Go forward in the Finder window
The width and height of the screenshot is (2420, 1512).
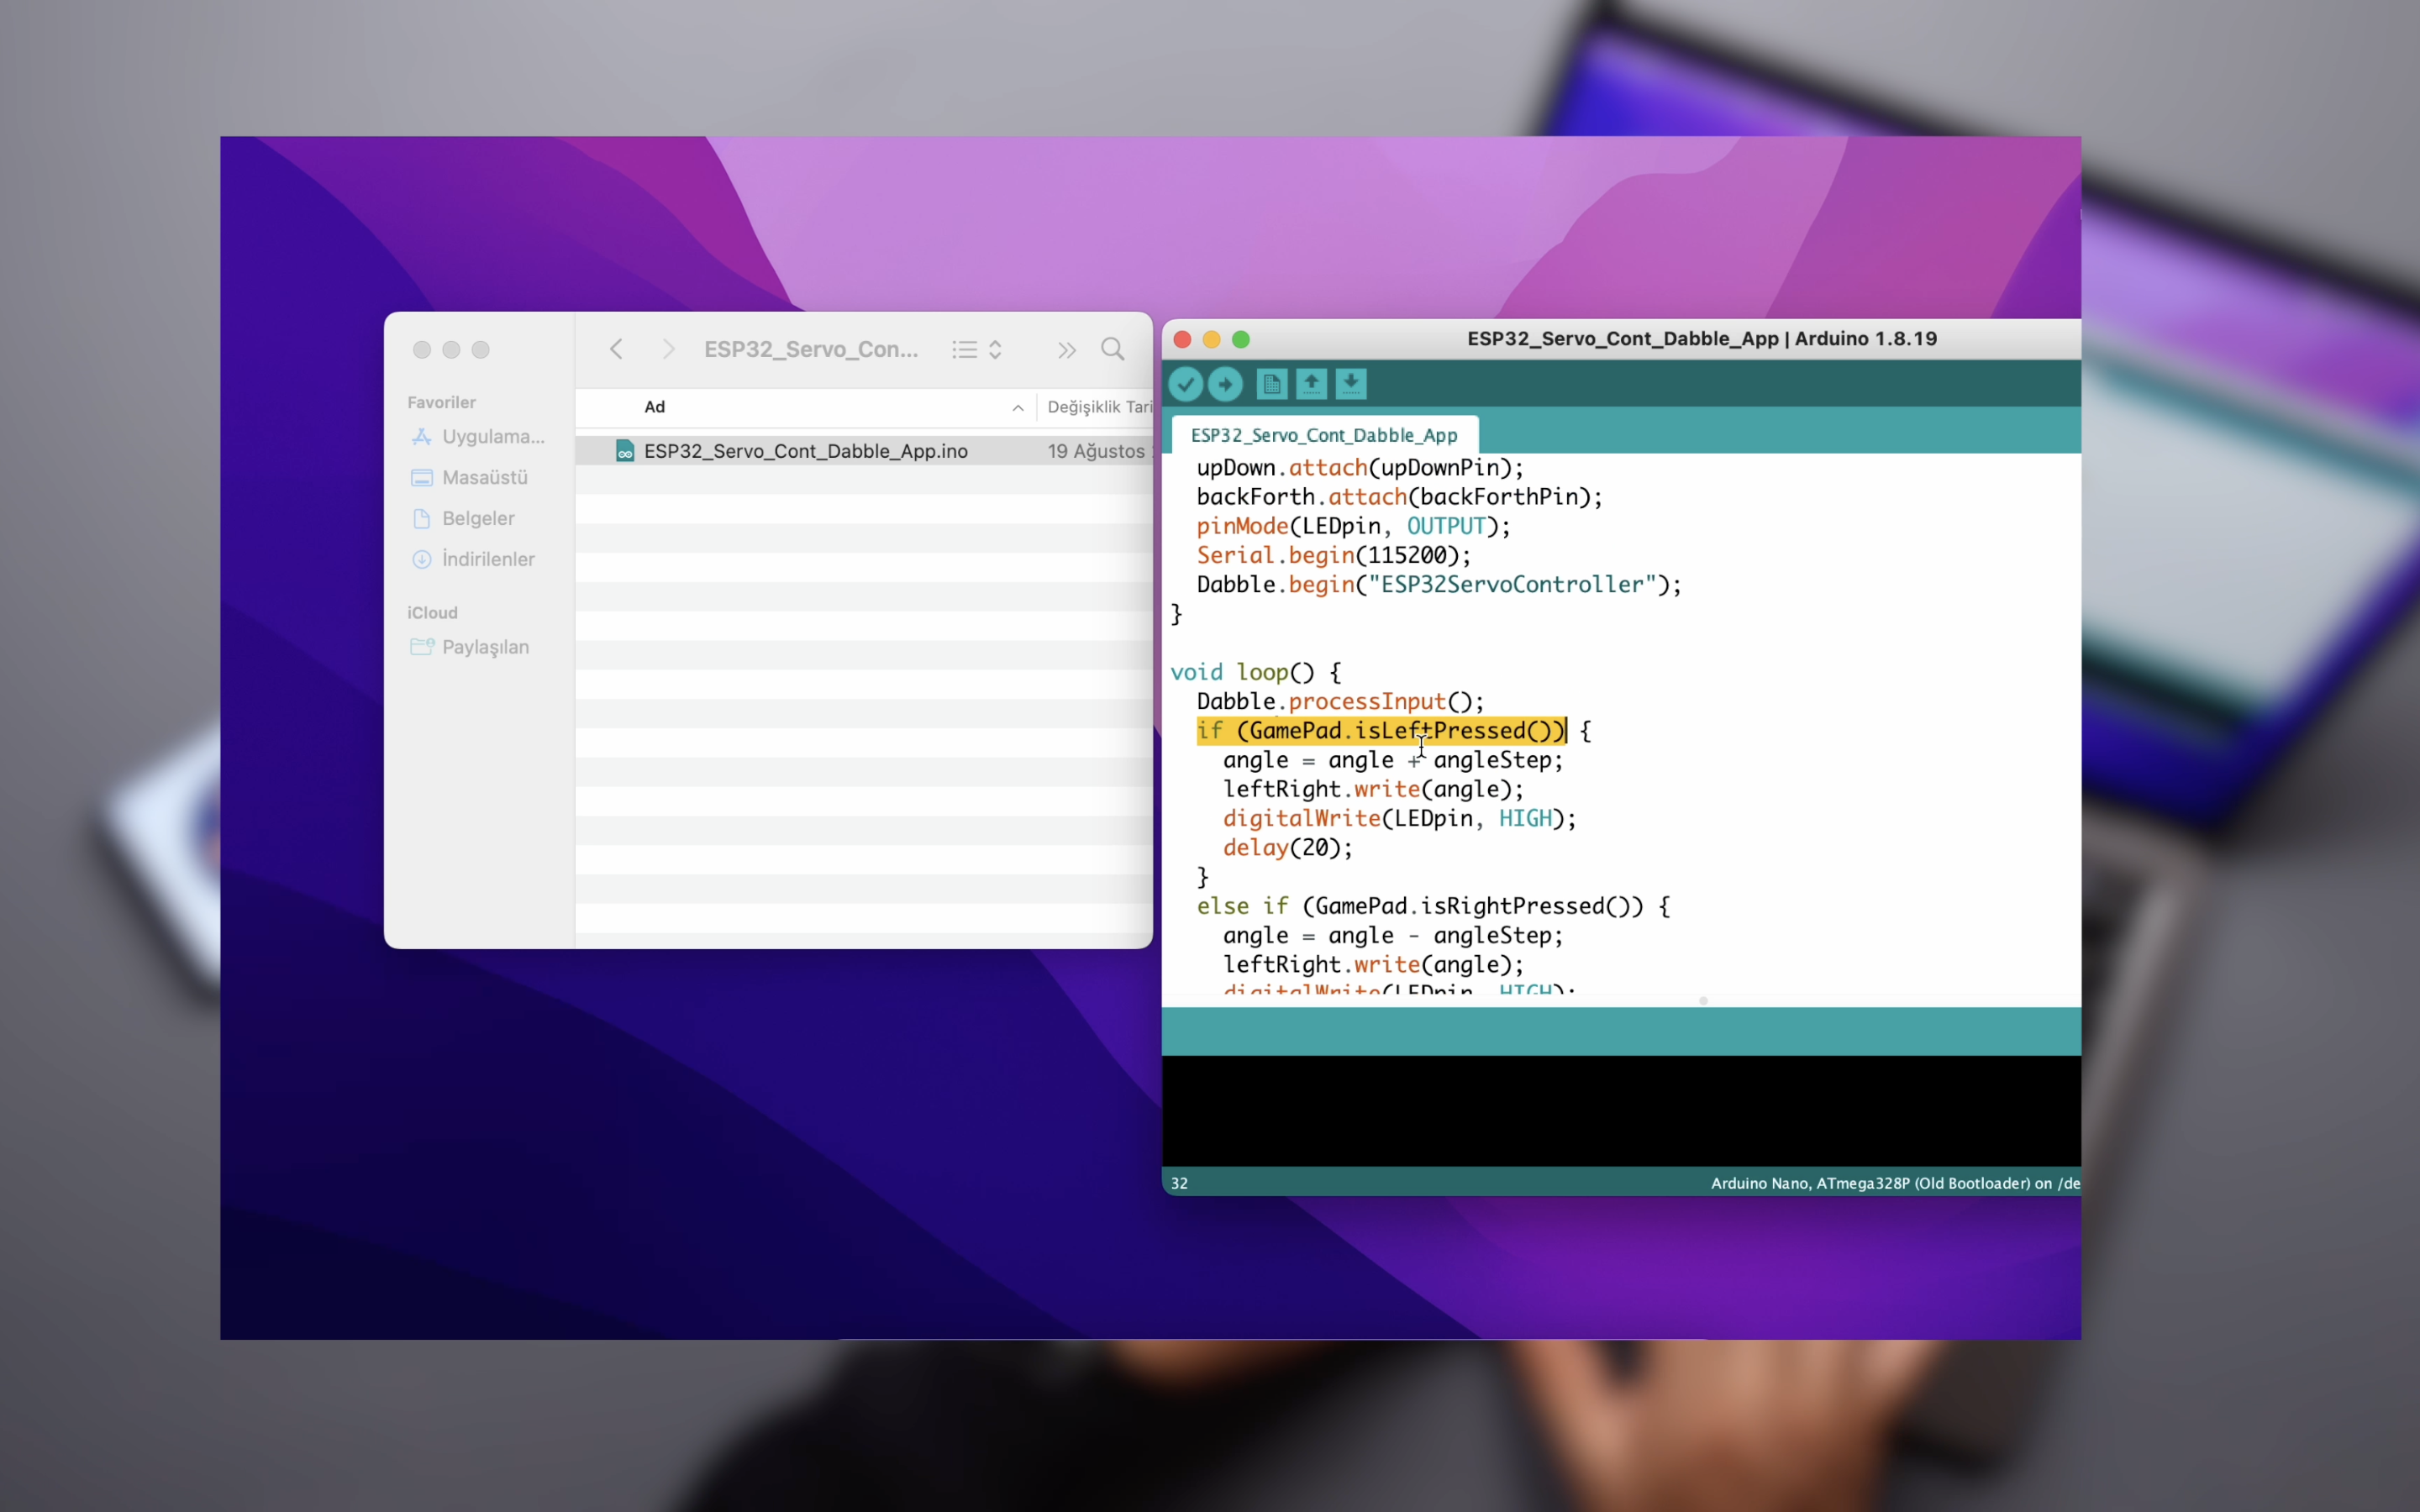click(x=668, y=349)
